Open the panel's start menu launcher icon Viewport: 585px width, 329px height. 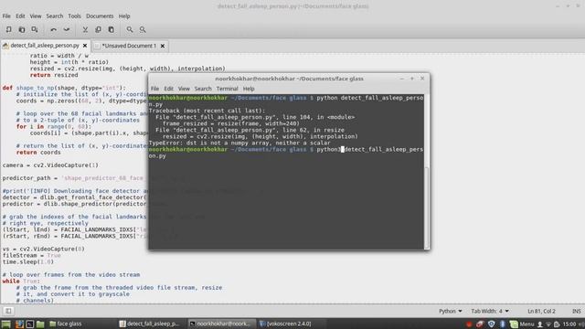(6, 324)
